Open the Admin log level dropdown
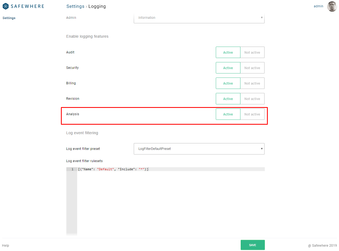The image size is (339, 251). [199, 18]
